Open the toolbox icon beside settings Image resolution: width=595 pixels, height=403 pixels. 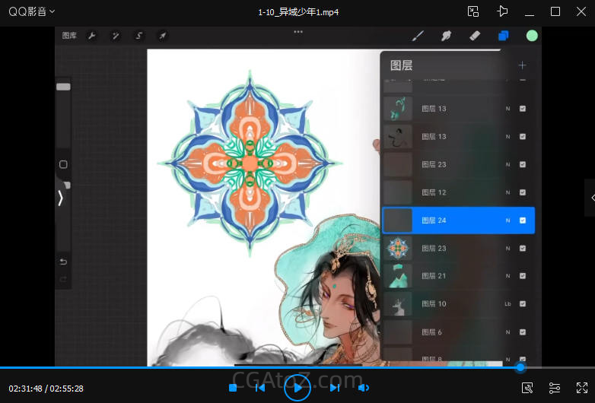[x=527, y=388]
